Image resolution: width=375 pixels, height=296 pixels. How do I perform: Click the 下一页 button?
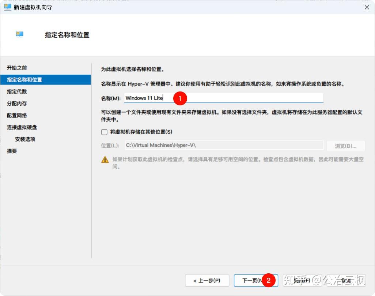coord(256,281)
